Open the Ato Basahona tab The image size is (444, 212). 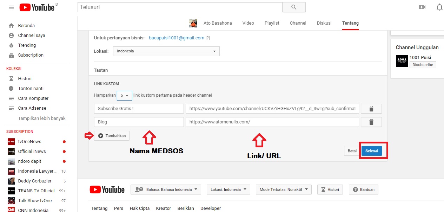[x=218, y=23]
